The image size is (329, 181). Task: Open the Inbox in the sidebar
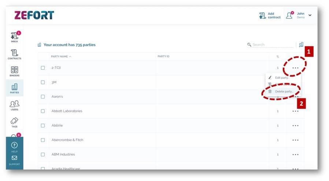click(15, 37)
